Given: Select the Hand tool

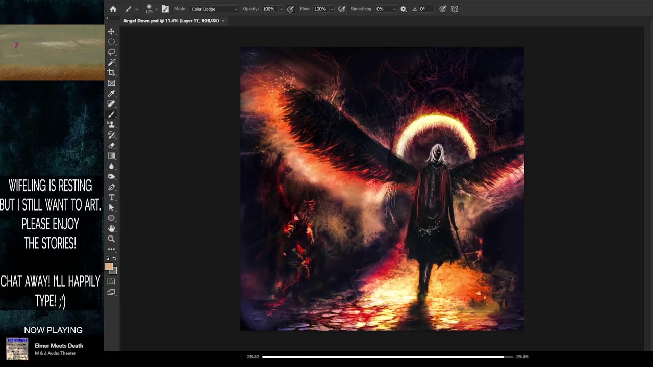Looking at the screenshot, I should (x=111, y=228).
